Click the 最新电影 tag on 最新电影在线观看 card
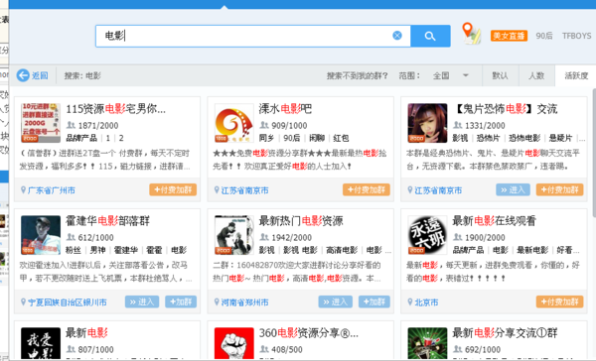The height and width of the screenshot is (361, 596). (532, 250)
